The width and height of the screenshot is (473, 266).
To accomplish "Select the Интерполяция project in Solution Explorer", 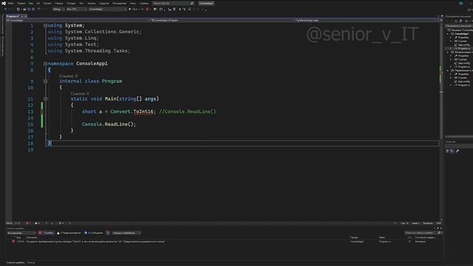I will tap(463, 52).
